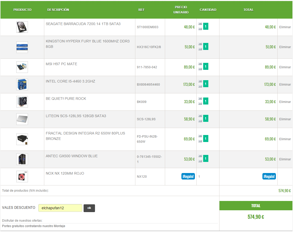Open ANTEC GX500 WINDOW BLUE description
The width and height of the screenshot is (294, 232).
[72, 156]
